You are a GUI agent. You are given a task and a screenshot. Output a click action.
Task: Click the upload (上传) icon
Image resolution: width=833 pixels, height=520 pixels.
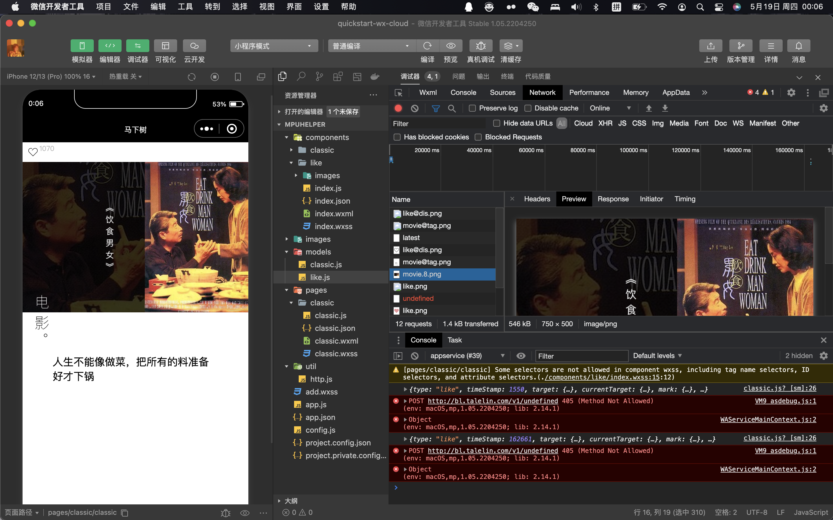point(711,46)
